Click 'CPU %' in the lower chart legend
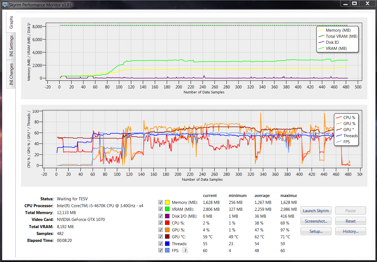 click(349, 118)
